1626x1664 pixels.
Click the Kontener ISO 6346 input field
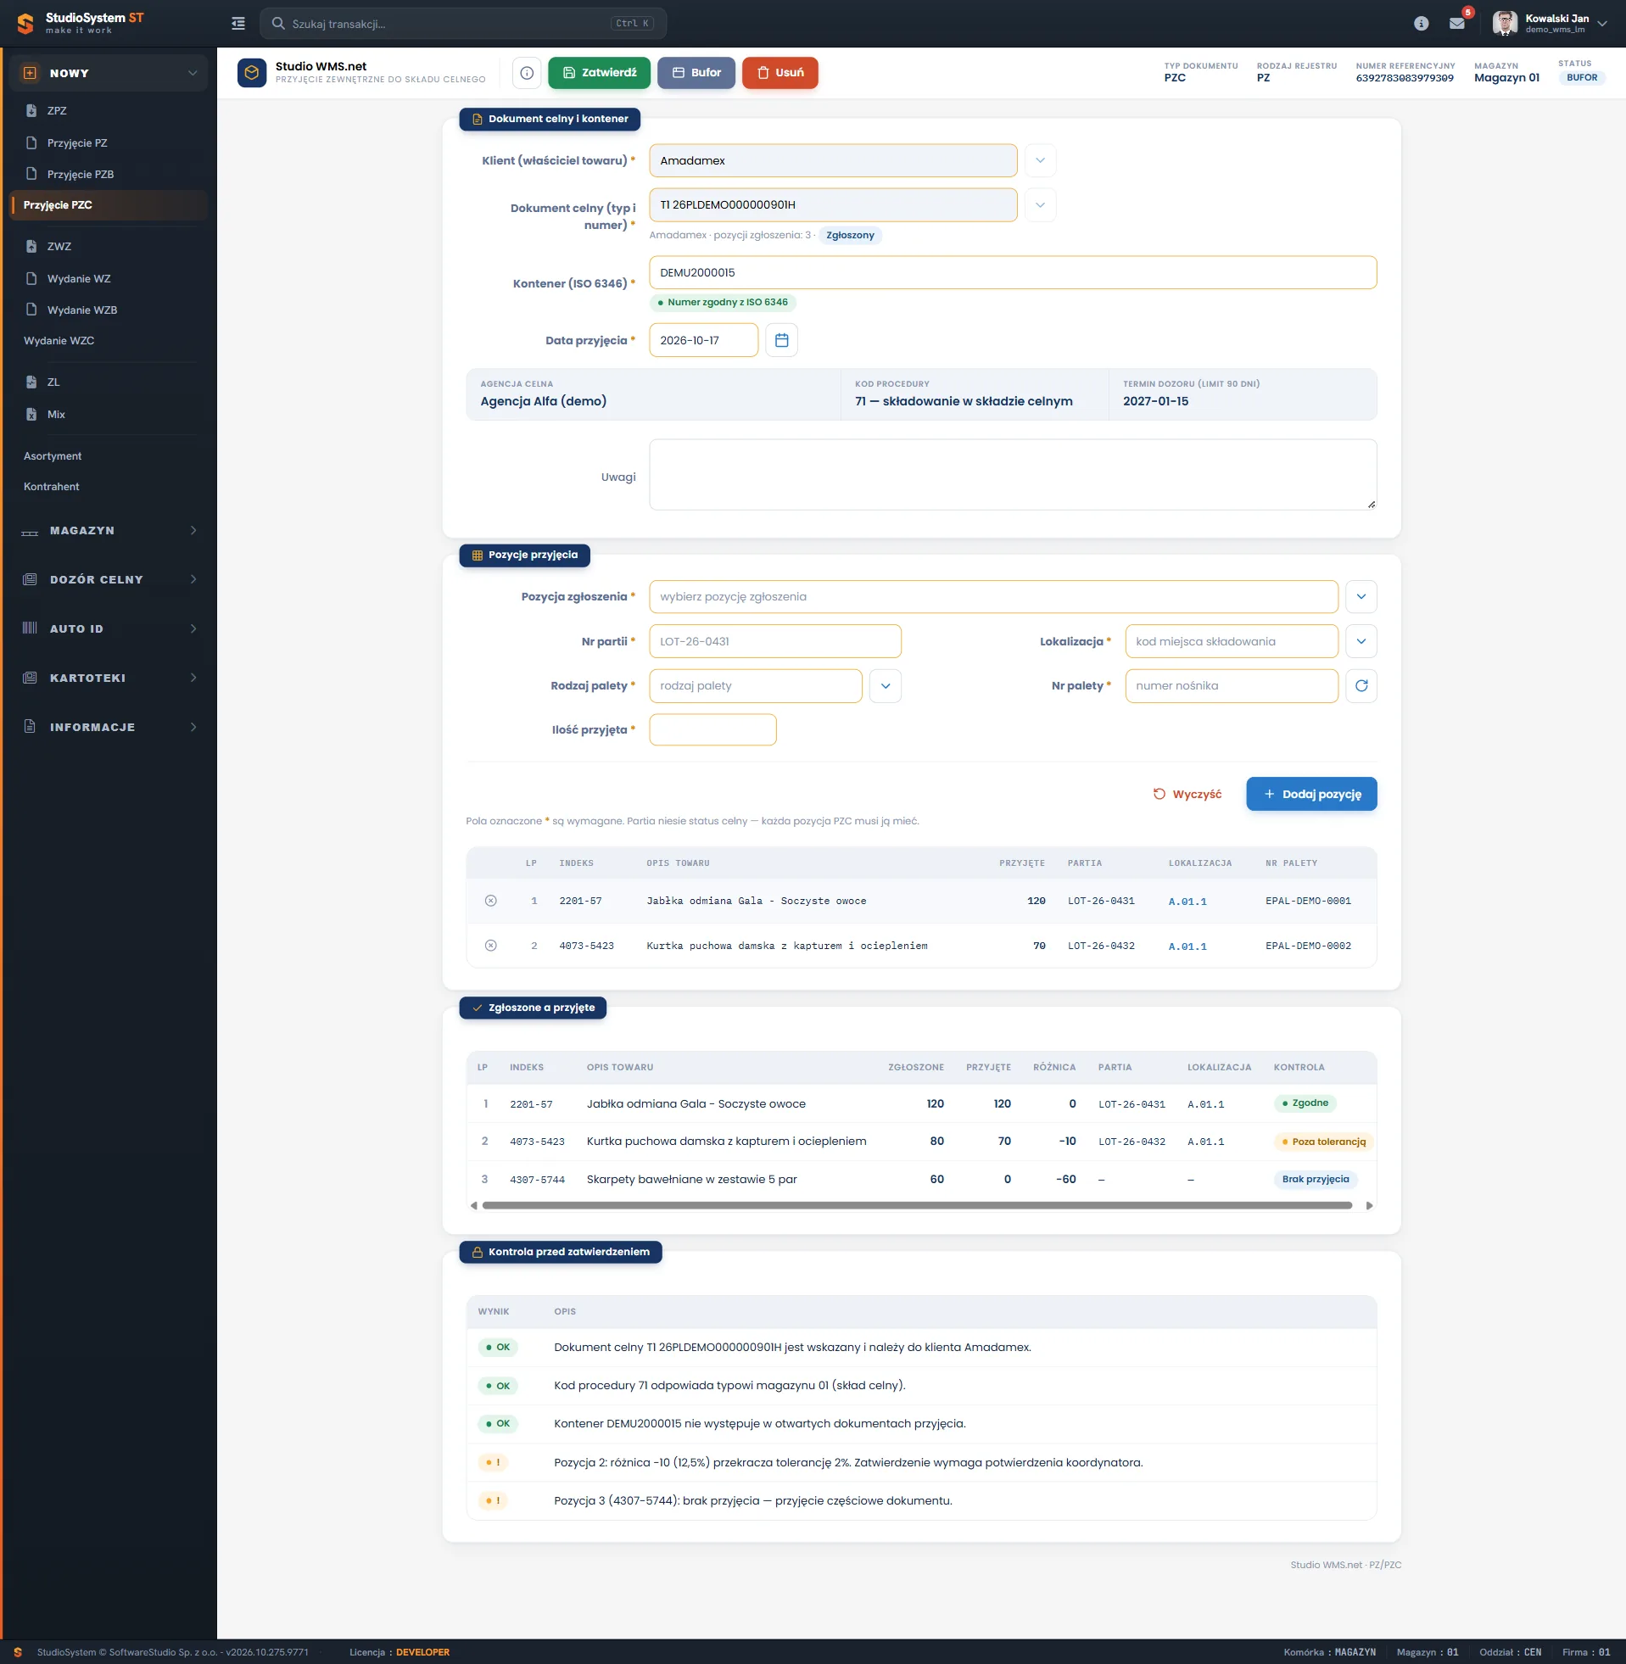point(1012,272)
